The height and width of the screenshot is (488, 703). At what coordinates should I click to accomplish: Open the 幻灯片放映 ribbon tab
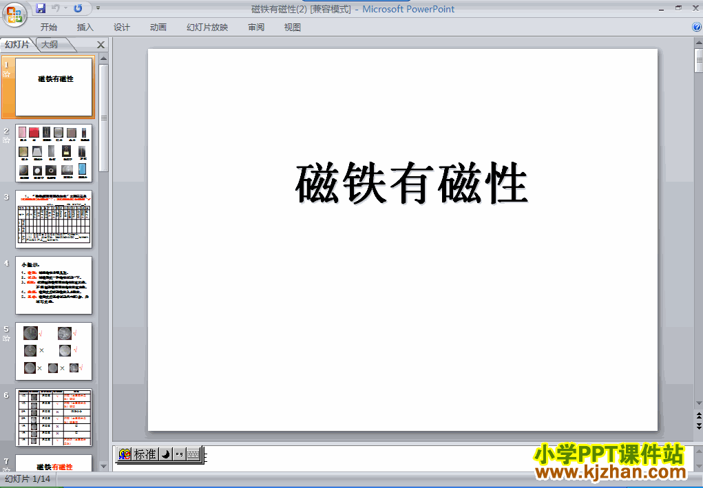coord(207,28)
